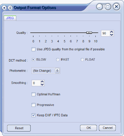Select the IFAST DCT method

[x=58, y=60]
